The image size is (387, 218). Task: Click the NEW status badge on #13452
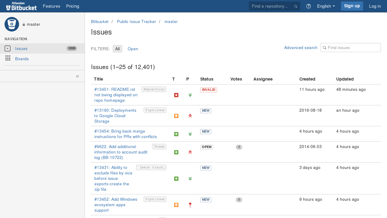pos(206,200)
